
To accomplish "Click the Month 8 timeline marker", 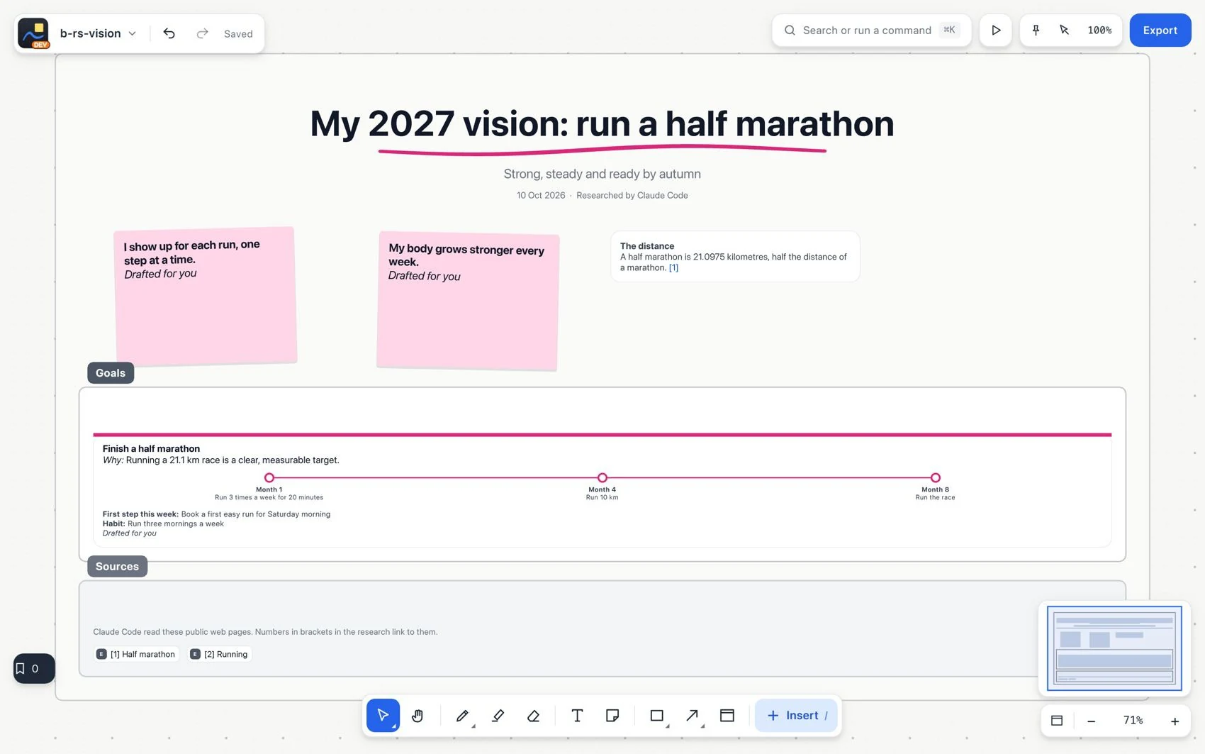I will pos(936,477).
